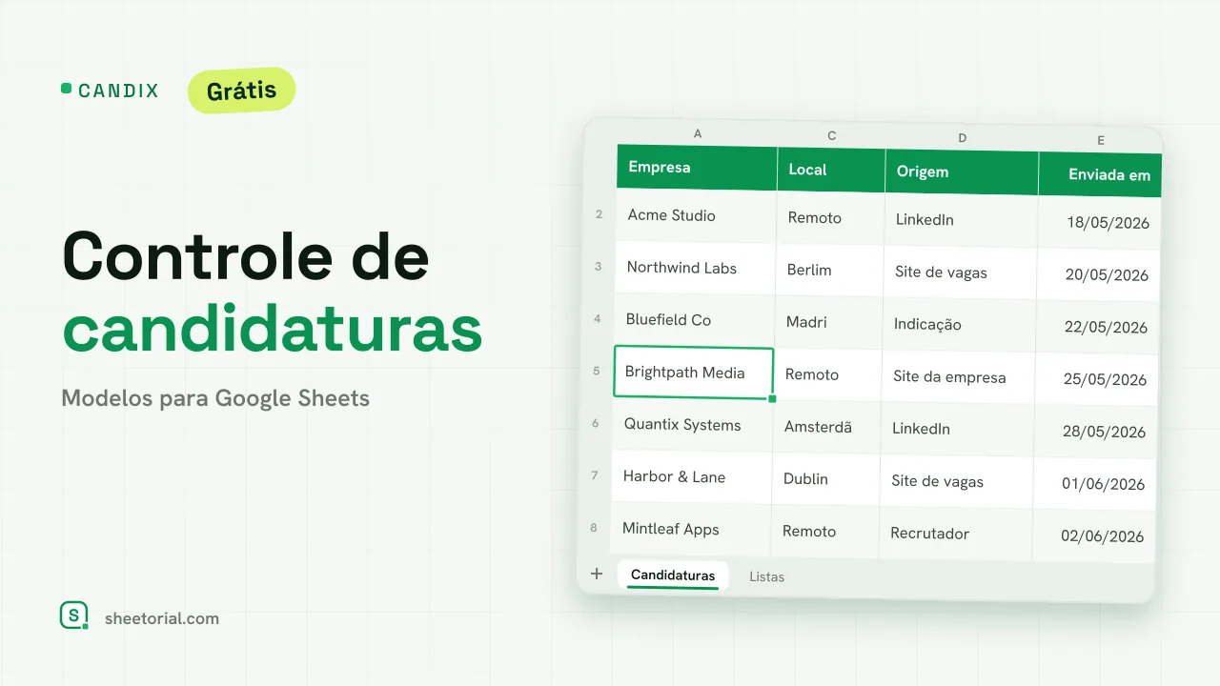Click the 20/05/2026 date cell

1098,275
